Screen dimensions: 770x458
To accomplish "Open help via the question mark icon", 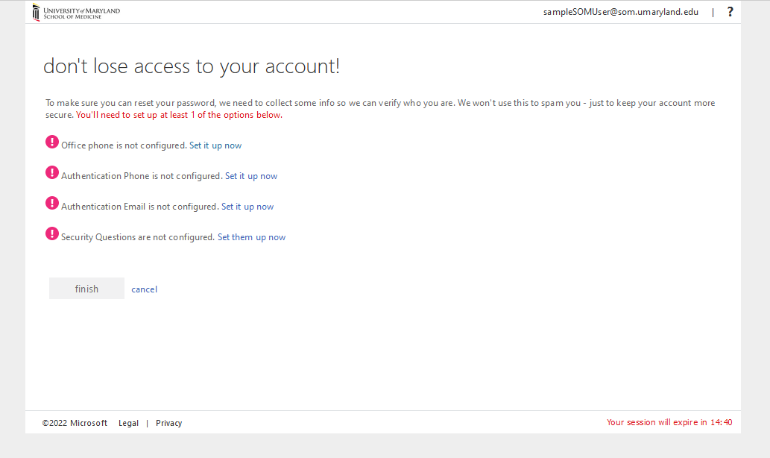I will coord(730,12).
